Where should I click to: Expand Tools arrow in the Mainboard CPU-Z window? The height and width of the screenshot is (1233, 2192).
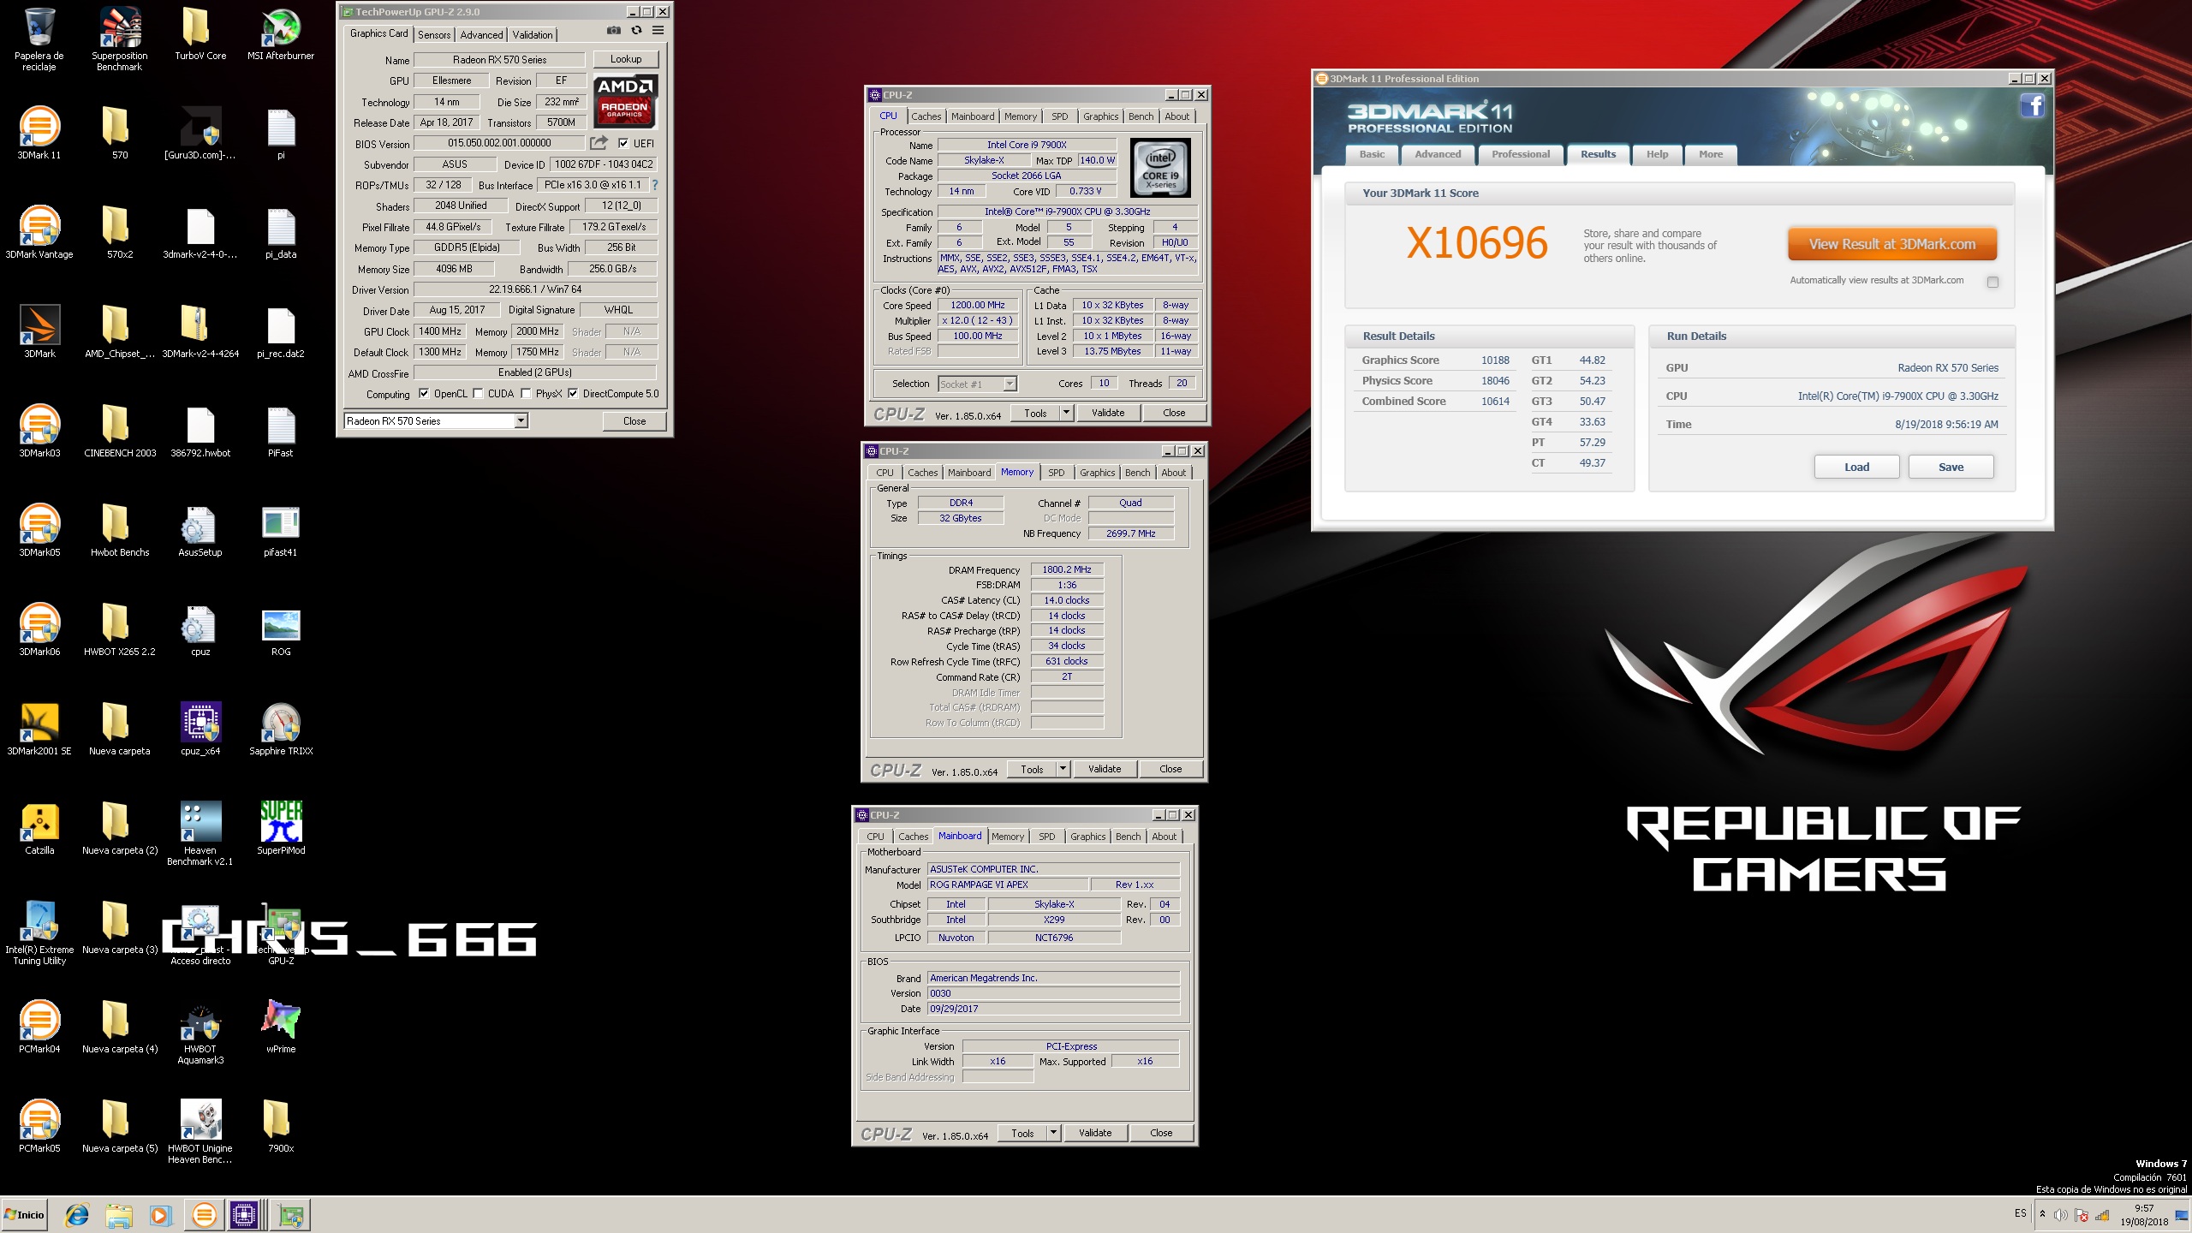click(1053, 1133)
